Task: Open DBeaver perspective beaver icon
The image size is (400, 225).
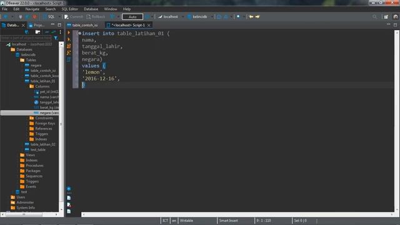Action: [396, 17]
